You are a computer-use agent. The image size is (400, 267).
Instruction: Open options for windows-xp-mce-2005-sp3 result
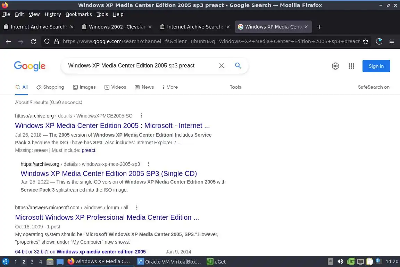click(149, 164)
